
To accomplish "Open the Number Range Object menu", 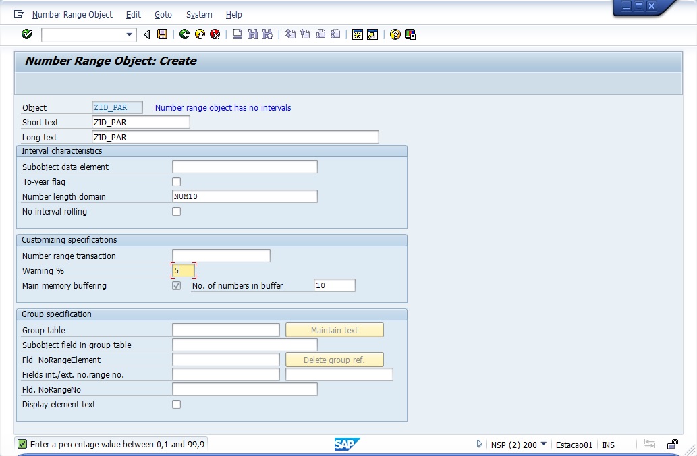I will pos(72,14).
